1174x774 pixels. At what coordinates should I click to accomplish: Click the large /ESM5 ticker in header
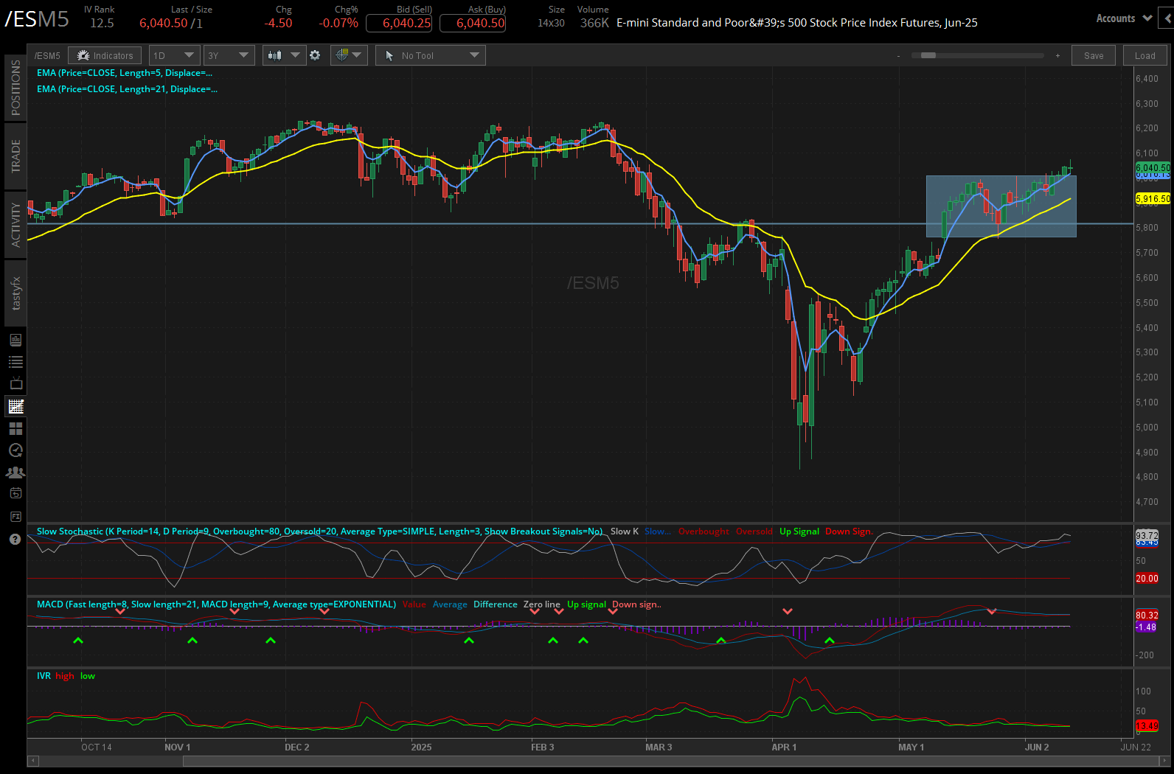coord(37,19)
